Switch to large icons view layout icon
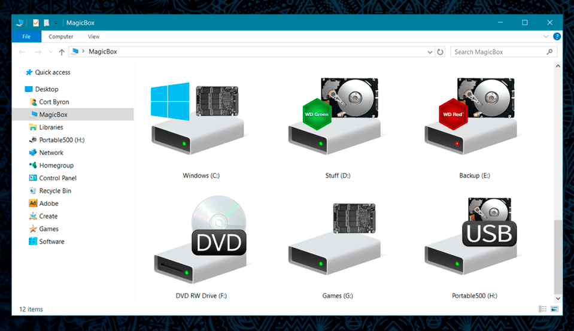Viewport: 574px width, 331px height. (x=554, y=309)
